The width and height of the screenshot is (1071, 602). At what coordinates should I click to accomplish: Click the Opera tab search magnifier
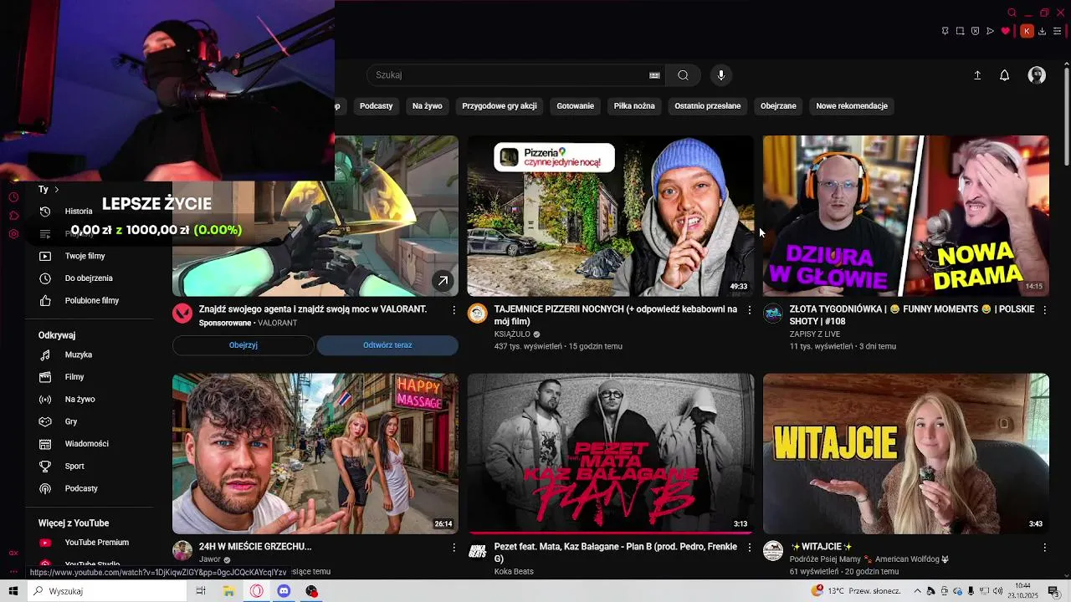[1012, 13]
